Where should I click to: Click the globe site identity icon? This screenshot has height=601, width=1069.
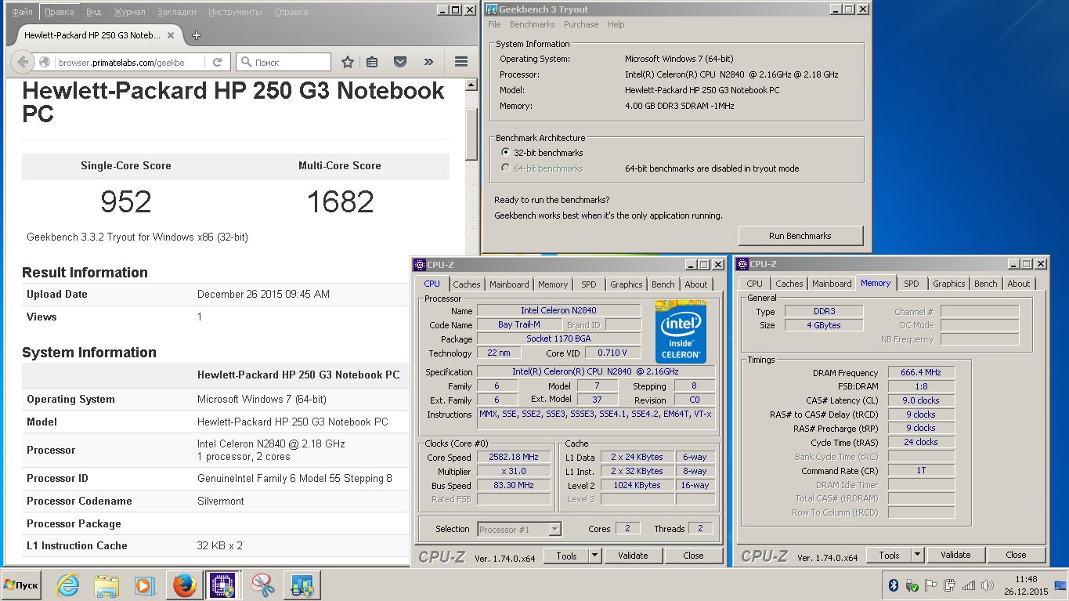coord(45,62)
